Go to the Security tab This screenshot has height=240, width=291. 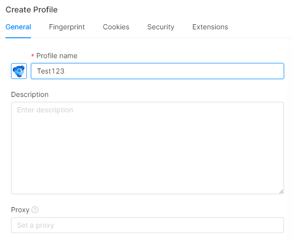[x=161, y=27]
